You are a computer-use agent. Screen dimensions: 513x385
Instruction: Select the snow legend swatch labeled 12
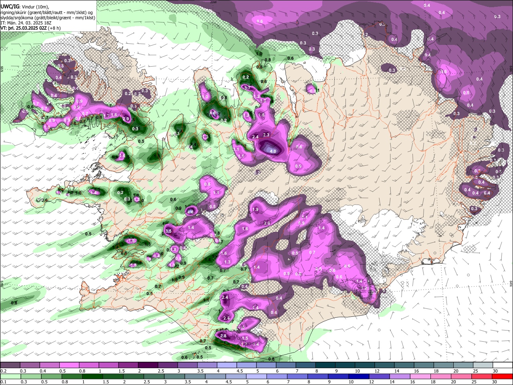[x=384, y=365]
